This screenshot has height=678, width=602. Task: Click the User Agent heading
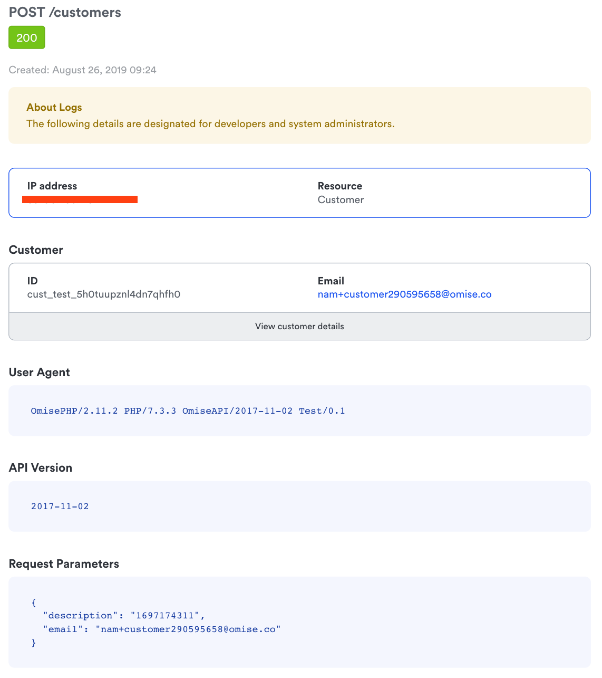[40, 373]
